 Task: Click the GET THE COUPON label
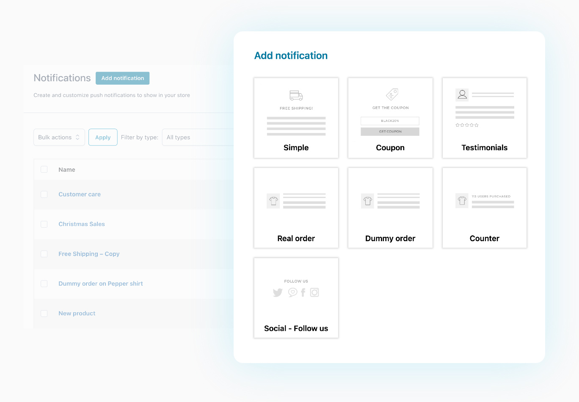[x=391, y=108]
